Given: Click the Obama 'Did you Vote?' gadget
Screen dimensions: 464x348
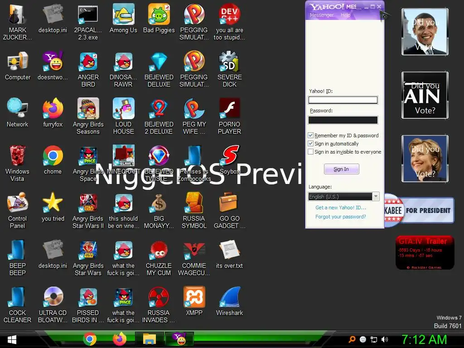Looking at the screenshot, I should point(425,32).
